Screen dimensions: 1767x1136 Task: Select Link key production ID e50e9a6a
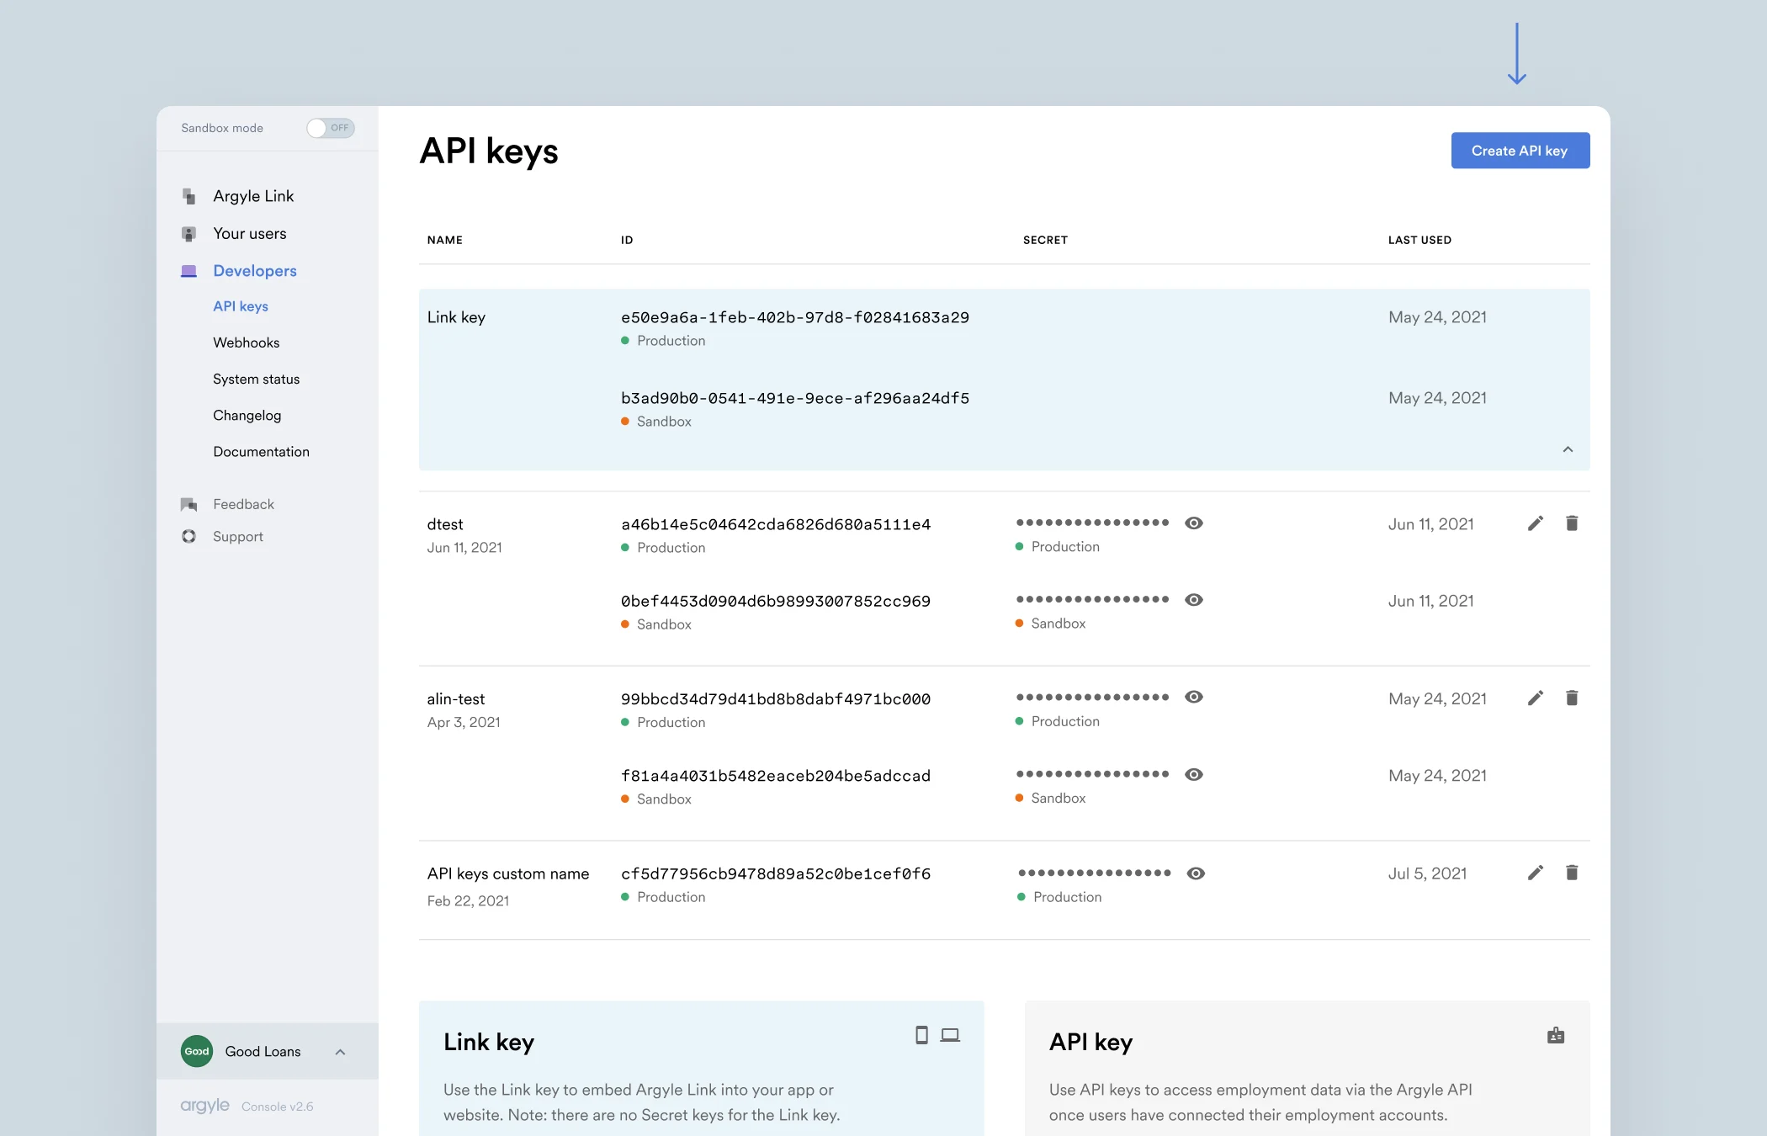[794, 317]
